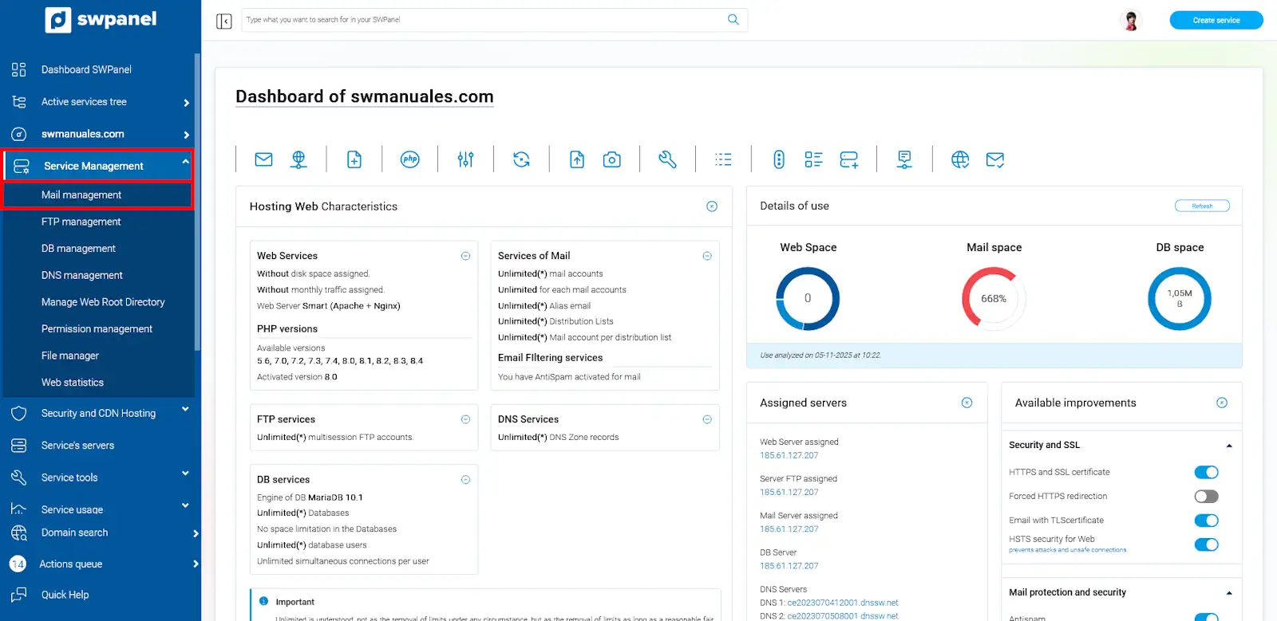Viewport: 1277px width, 621px height.
Task: Click the add server toolbar icon
Action: (849, 159)
